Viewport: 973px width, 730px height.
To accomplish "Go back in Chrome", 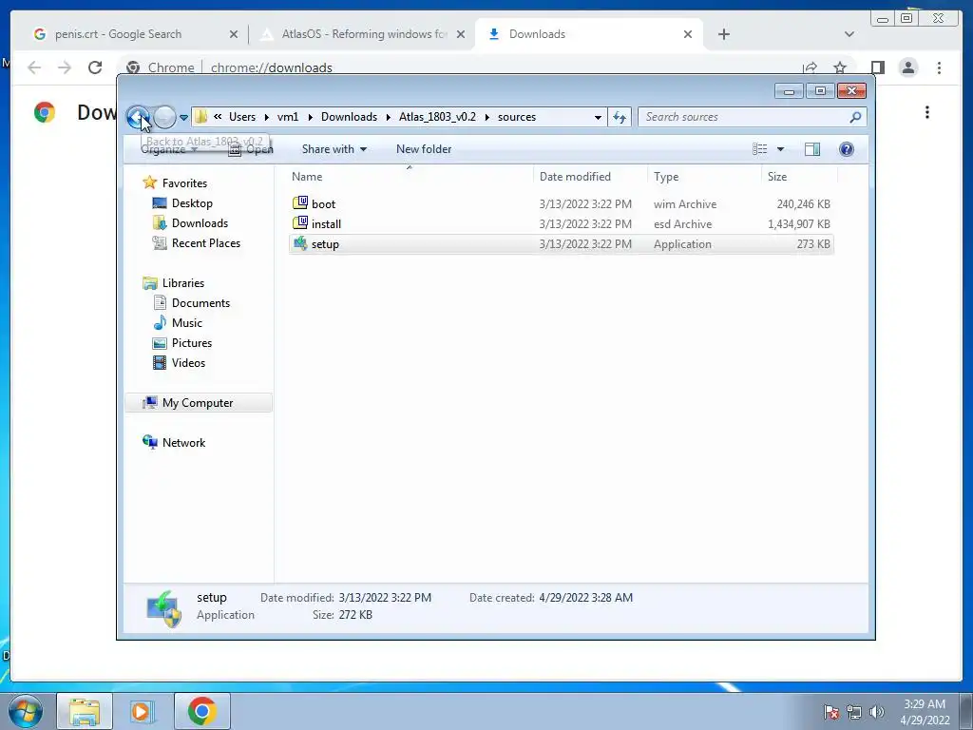I will 34,67.
